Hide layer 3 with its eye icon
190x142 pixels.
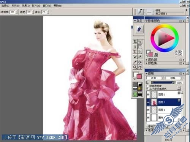(x=148, y=95)
